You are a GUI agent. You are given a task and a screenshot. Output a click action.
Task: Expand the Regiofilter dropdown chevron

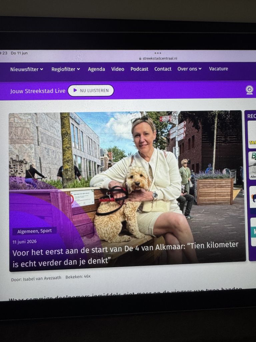click(78, 69)
